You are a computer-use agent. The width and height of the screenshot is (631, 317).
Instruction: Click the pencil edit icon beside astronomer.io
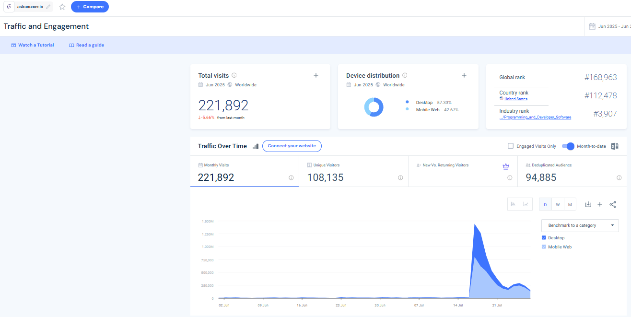click(x=48, y=7)
